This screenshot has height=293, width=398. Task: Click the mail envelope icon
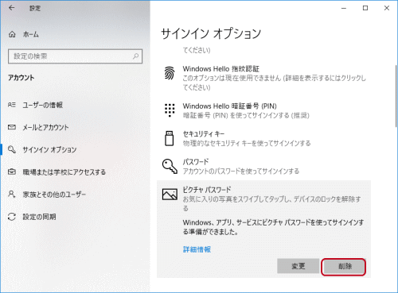[x=12, y=127]
